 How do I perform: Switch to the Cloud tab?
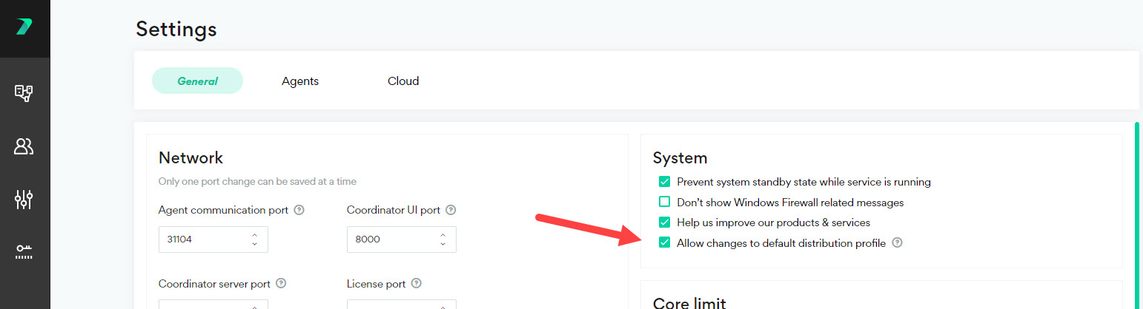tap(403, 81)
